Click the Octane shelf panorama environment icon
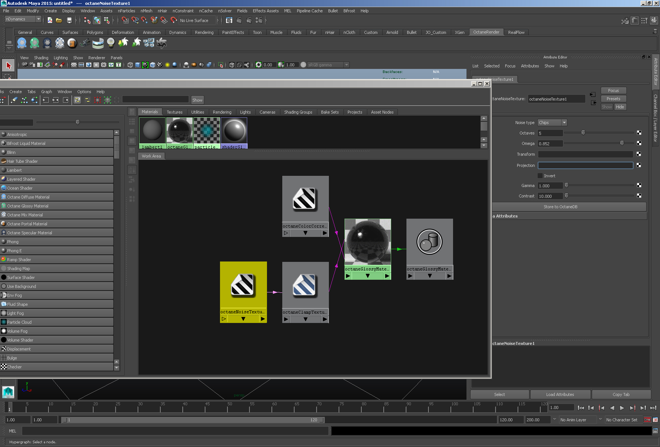 [x=98, y=43]
